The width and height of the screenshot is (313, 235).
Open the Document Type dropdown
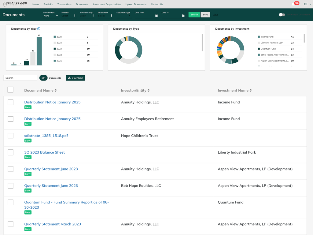click(124, 16)
